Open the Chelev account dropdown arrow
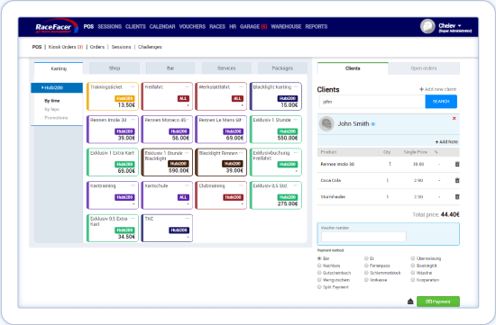This screenshot has height=325, width=496. click(x=459, y=25)
